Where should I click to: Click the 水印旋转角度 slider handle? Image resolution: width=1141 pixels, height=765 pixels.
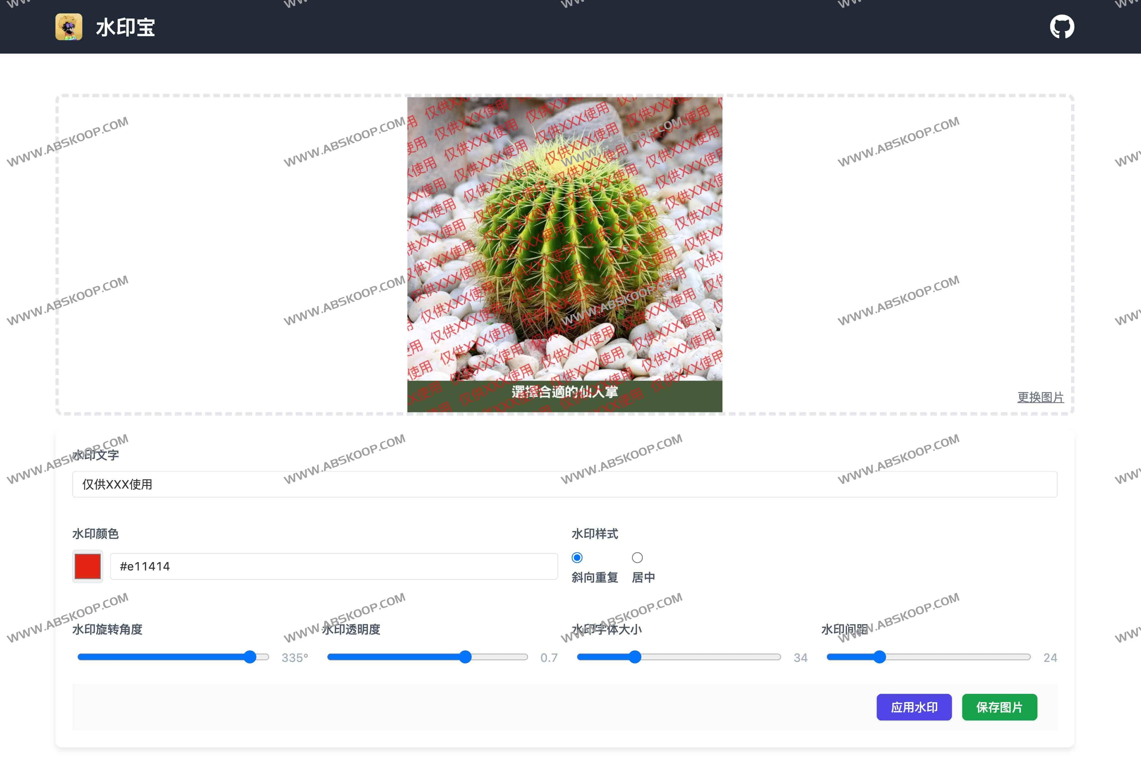[250, 657]
